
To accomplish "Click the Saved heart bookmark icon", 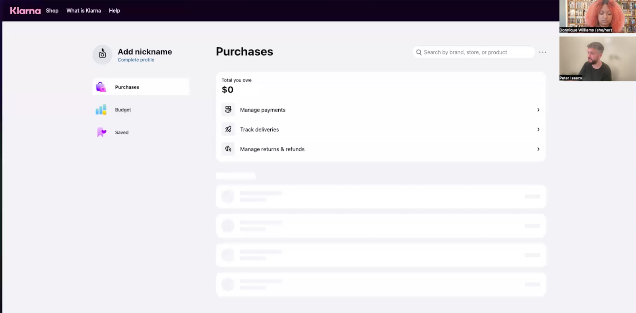I will (x=101, y=132).
